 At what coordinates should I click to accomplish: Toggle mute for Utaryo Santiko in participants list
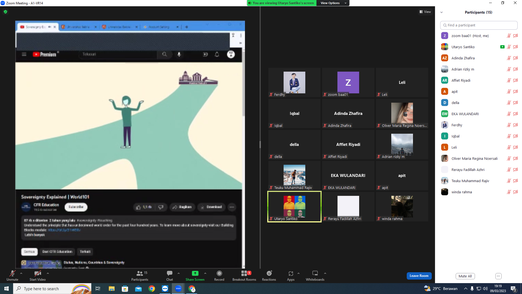pyautogui.click(x=509, y=47)
